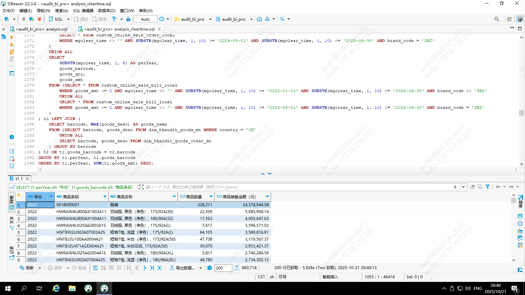Click the transaction lock icon in toolbar
Image resolution: width=525 pixels, height=295 pixels.
[x=128, y=19]
